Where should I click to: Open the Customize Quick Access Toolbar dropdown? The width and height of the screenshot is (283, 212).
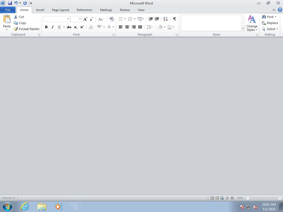tap(31, 3)
